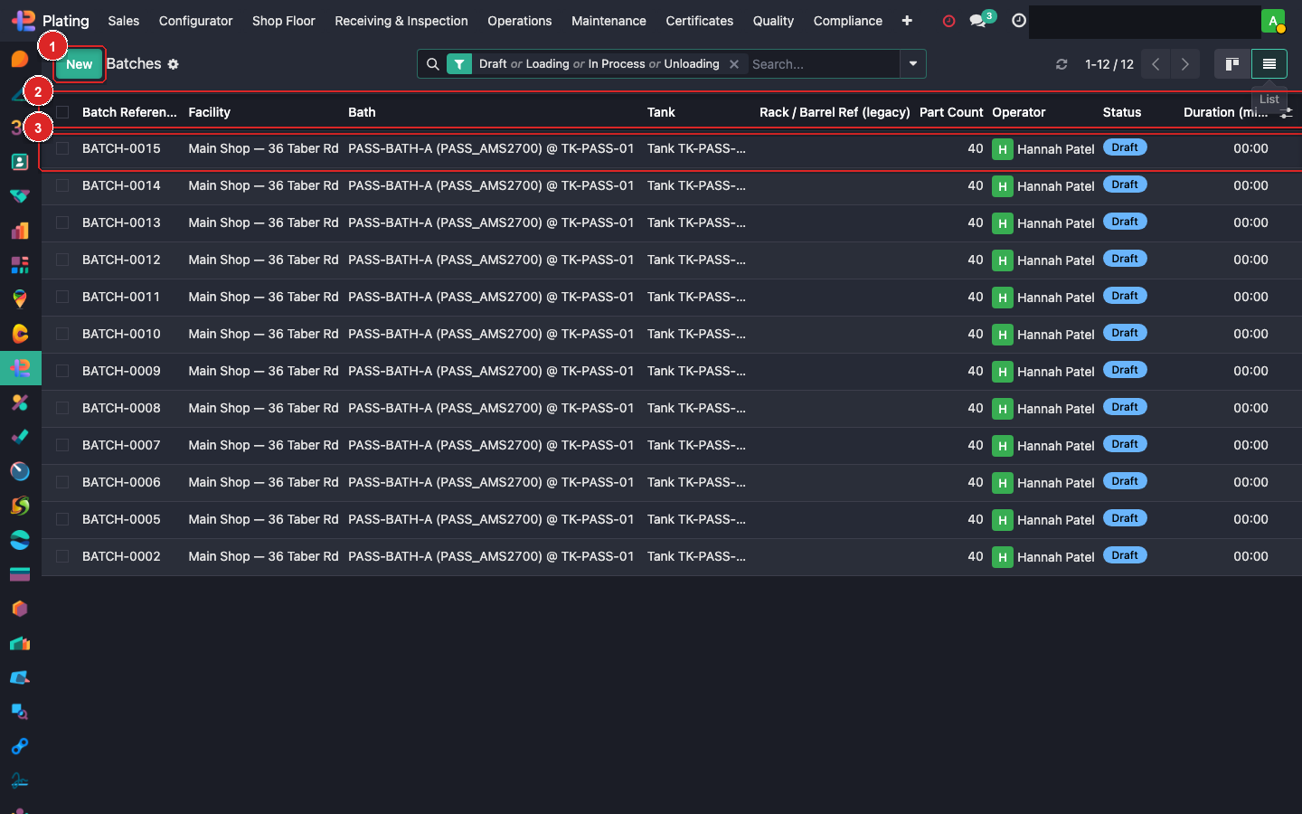Screen dimensions: 1302x814
Task: Open the Maintenance menu
Action: point(609,21)
